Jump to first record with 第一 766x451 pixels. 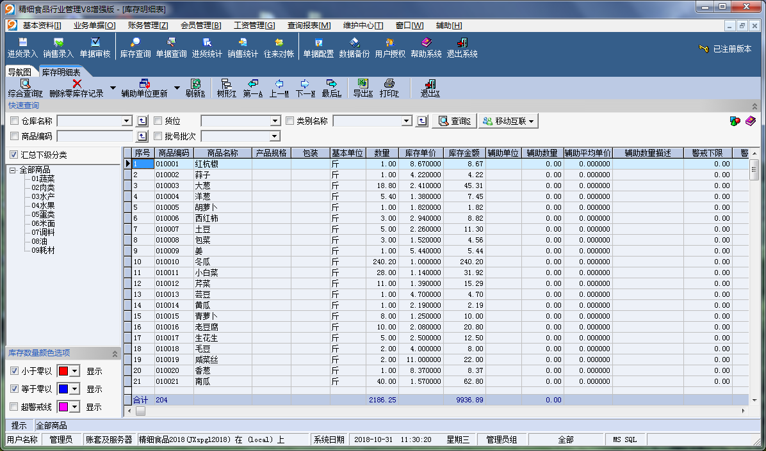coord(252,88)
